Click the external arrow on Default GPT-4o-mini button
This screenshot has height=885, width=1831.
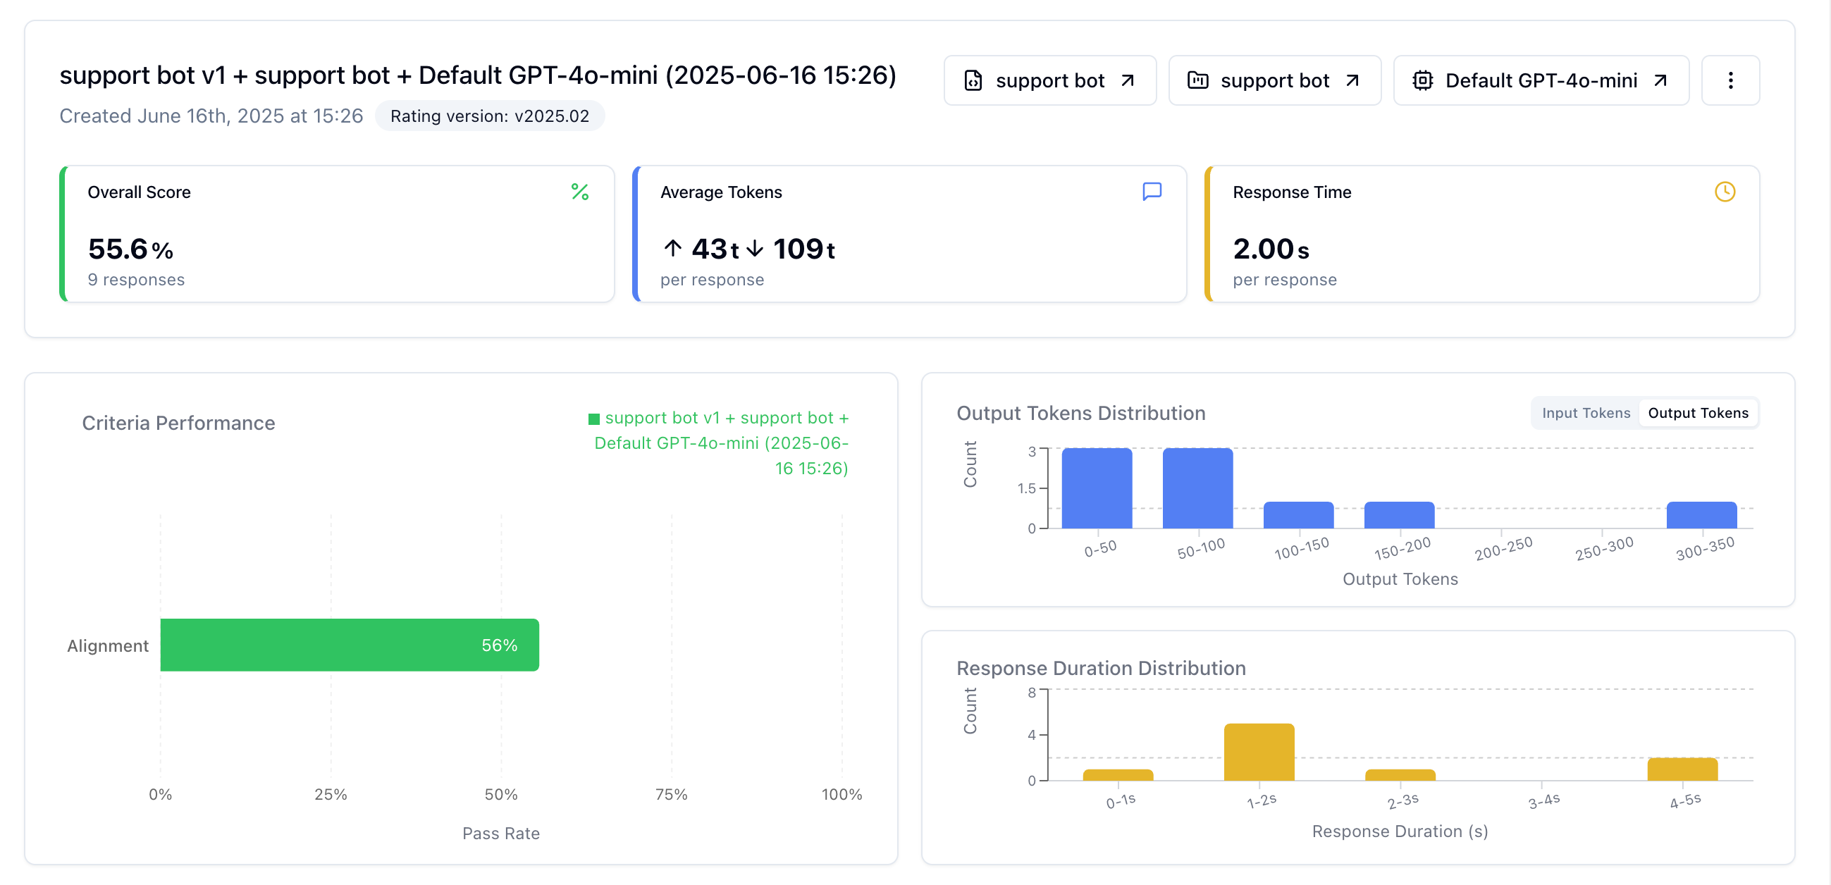coord(1660,80)
